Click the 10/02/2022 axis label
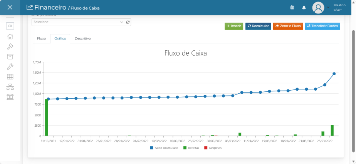356x164 pixels. pyautogui.click(x=159, y=141)
